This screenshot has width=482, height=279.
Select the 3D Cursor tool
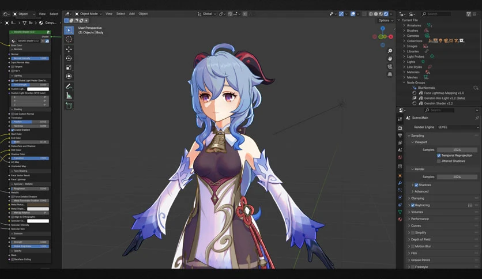click(69, 39)
